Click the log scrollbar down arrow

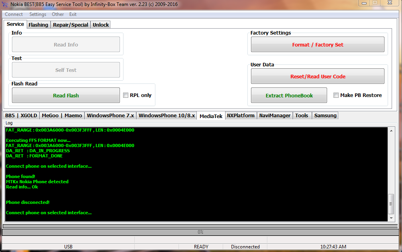pos(391,218)
